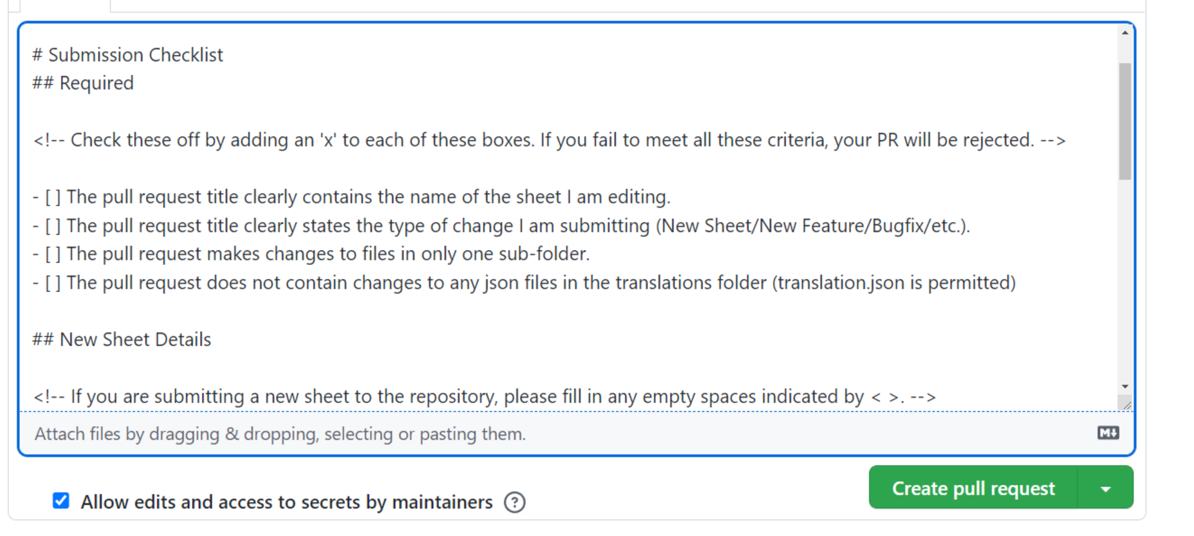Click the 'type of change I am submitting' line
The image size is (1194, 536).
pos(500,226)
